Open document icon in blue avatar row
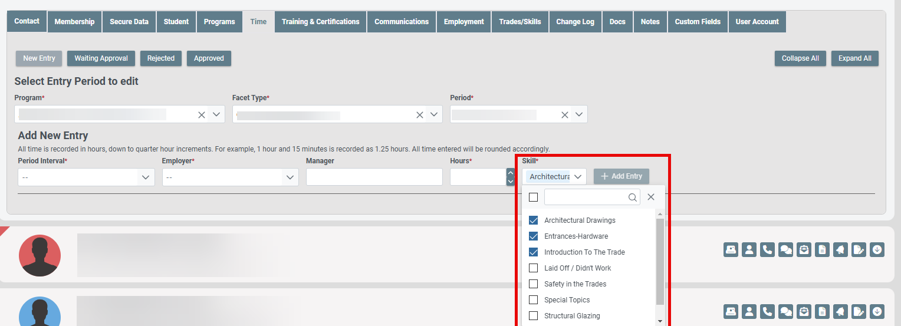This screenshot has height=326, width=901. click(822, 311)
